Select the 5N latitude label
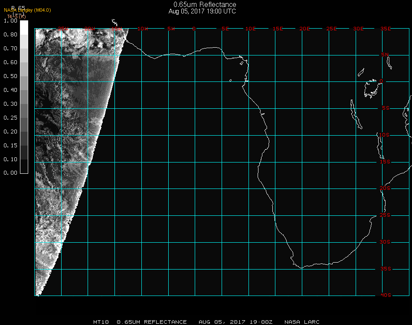The image size is (412, 325). [x=385, y=55]
